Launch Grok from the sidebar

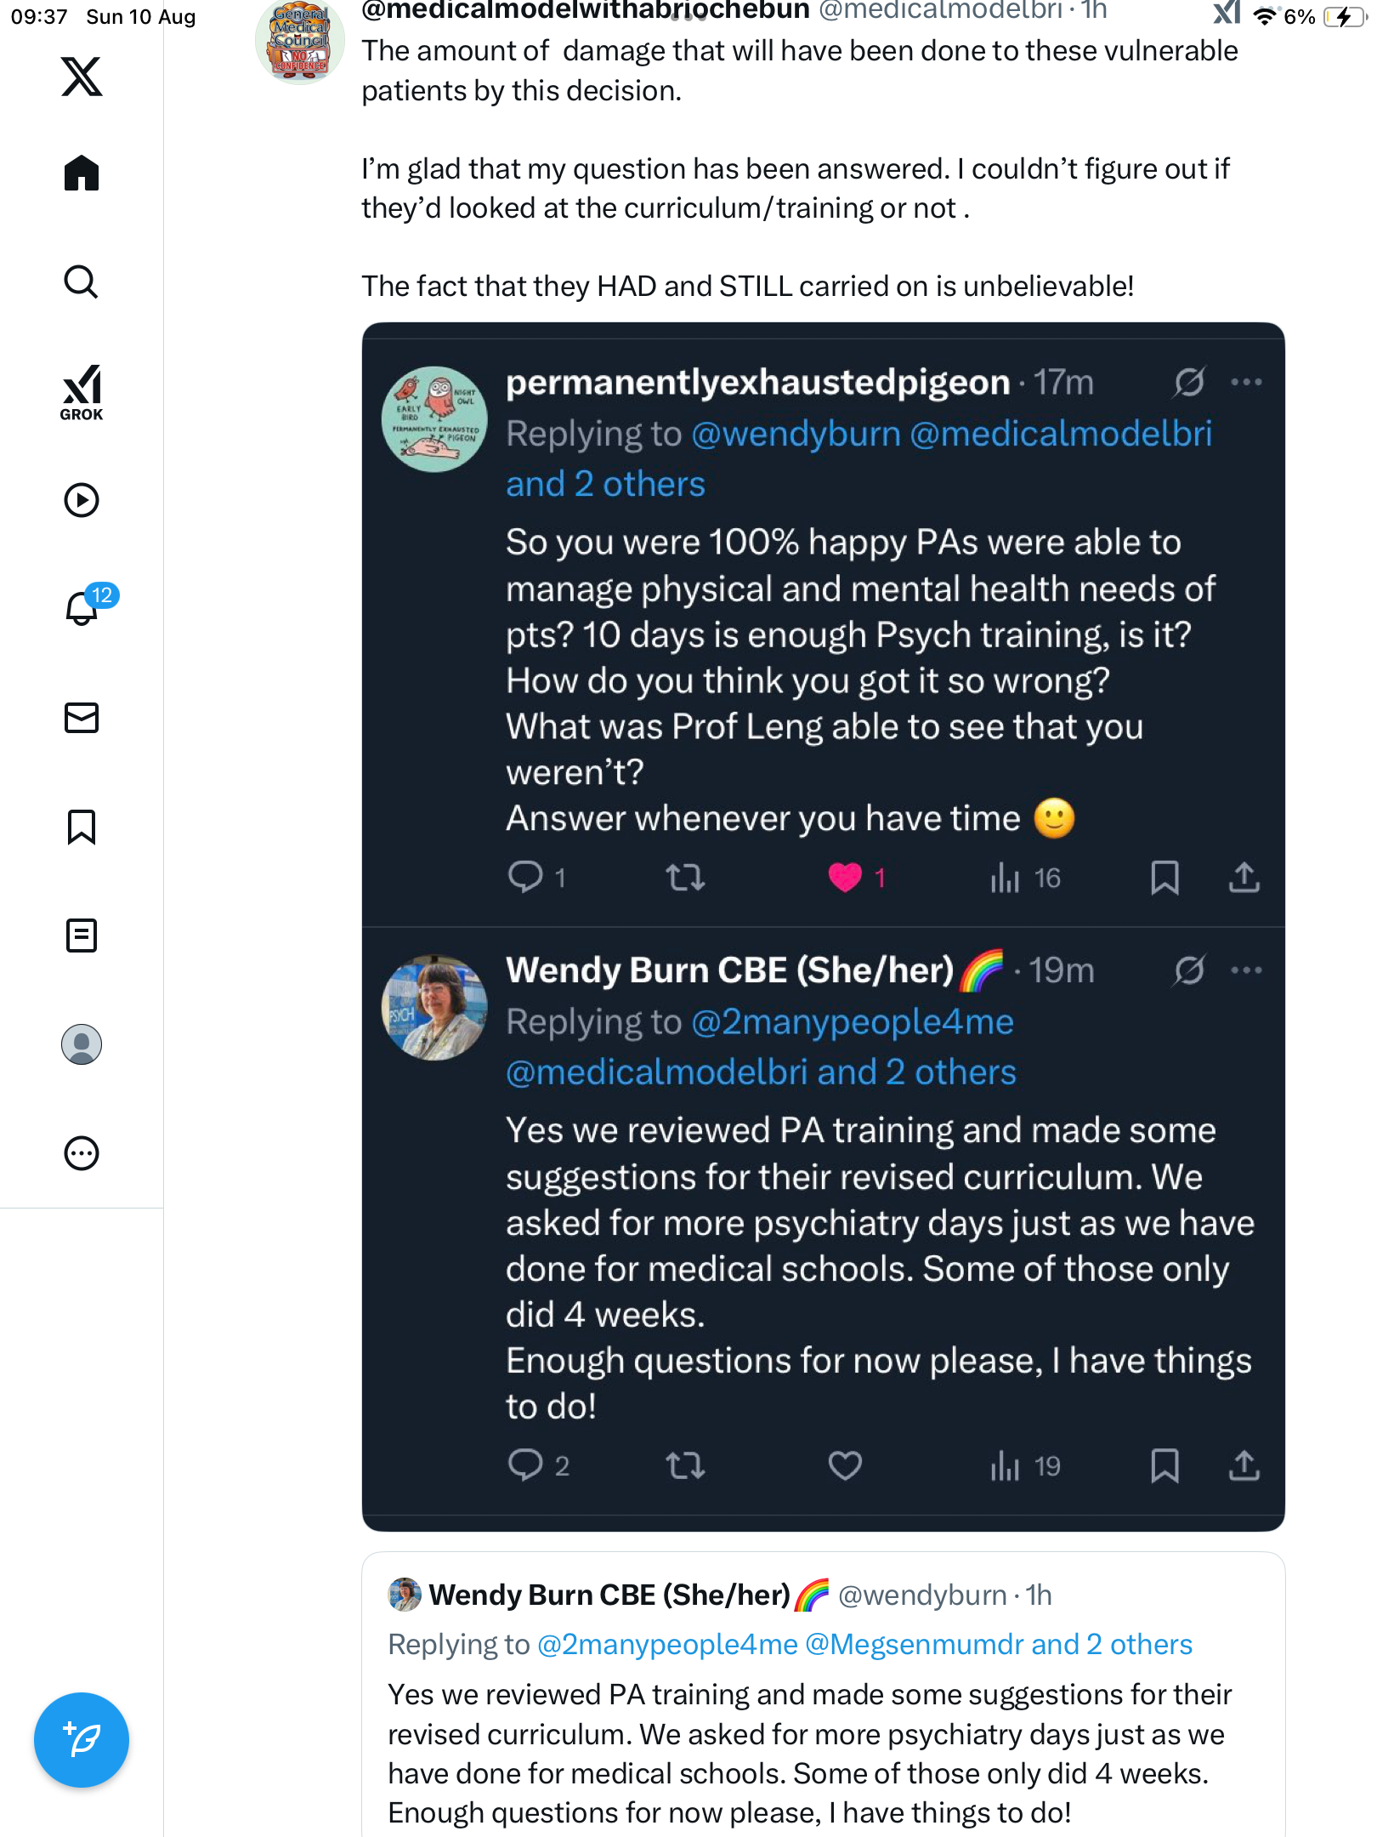[82, 393]
